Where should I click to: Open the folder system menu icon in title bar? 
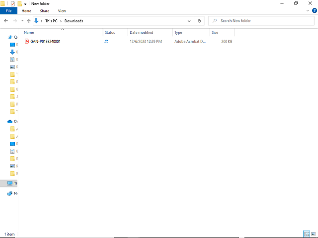(x=2, y=3)
